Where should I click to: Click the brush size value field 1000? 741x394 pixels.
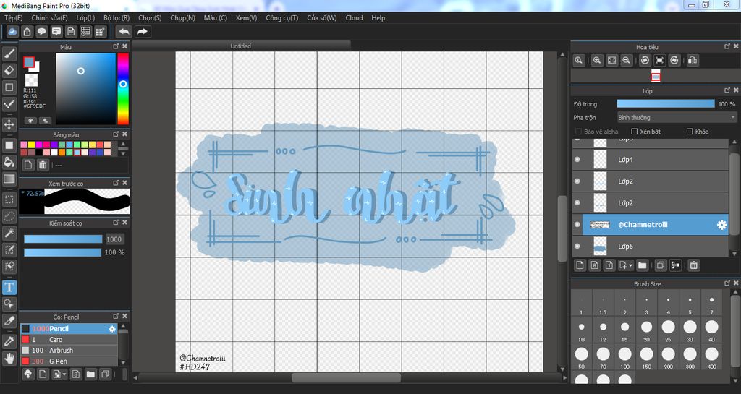click(x=114, y=239)
